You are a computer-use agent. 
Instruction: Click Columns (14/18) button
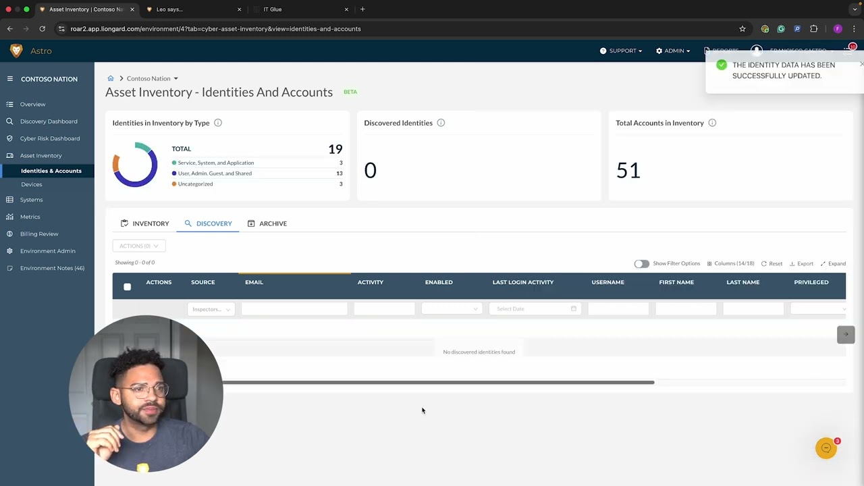point(730,263)
